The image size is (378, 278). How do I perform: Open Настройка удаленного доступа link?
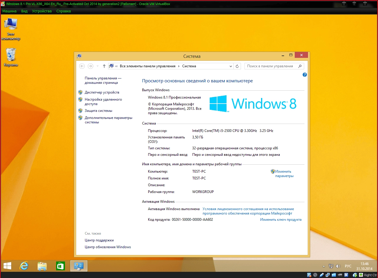click(x=103, y=102)
